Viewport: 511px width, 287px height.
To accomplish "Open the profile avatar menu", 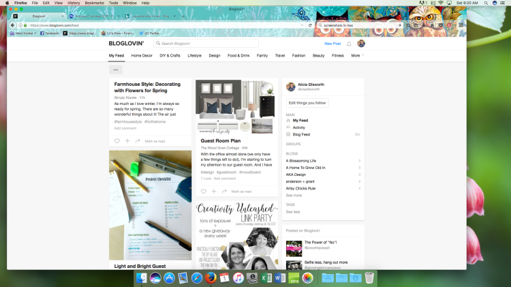I will 361,44.
